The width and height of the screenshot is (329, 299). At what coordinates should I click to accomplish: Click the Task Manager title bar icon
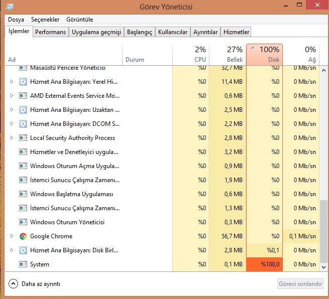[10, 7]
